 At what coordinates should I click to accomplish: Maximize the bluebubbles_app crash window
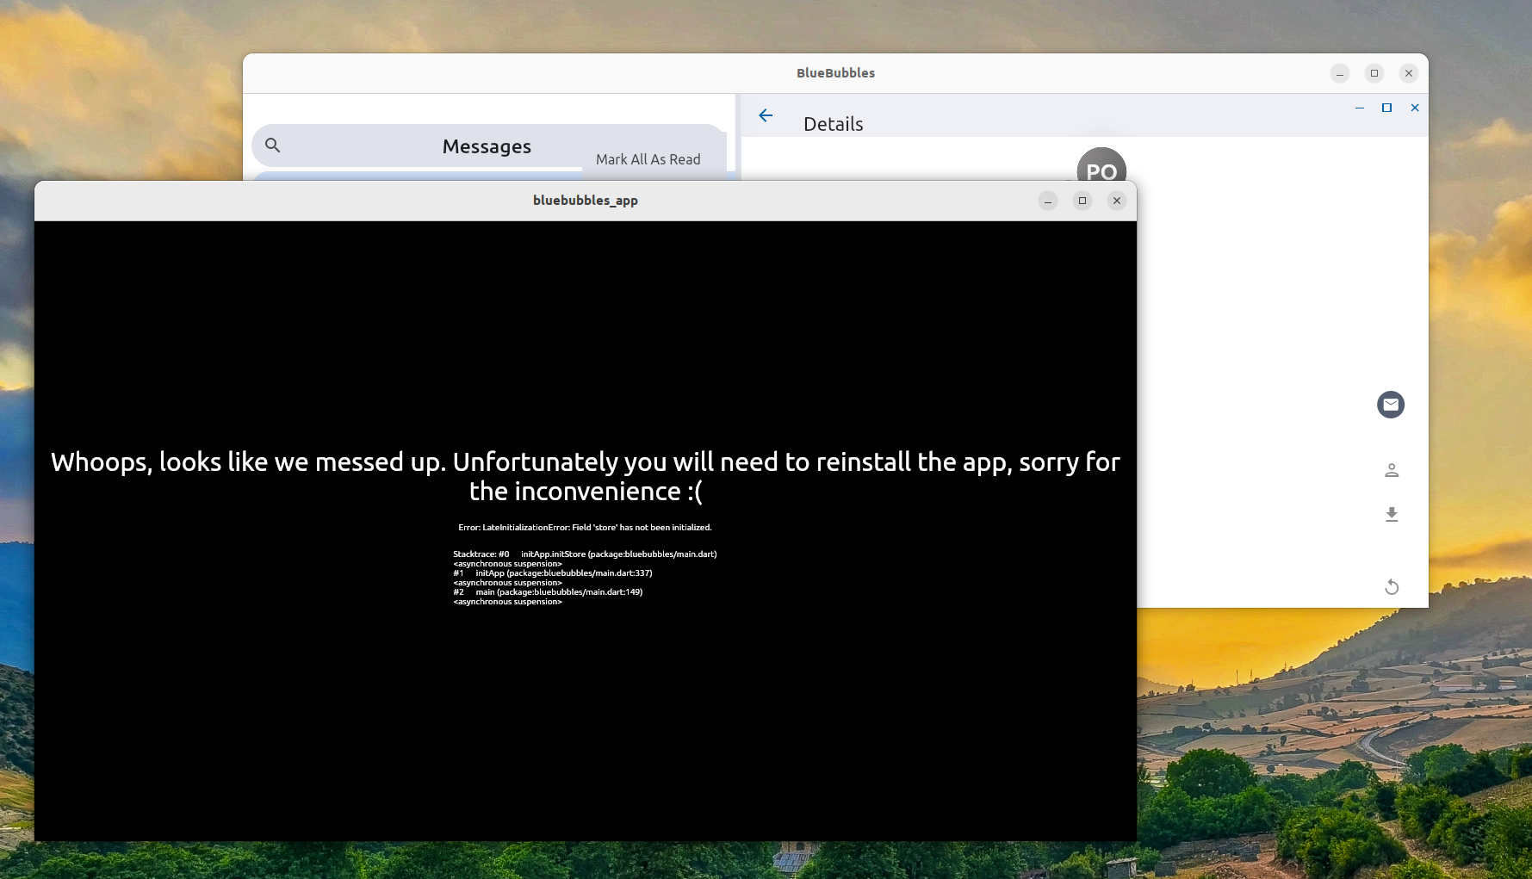coord(1082,201)
